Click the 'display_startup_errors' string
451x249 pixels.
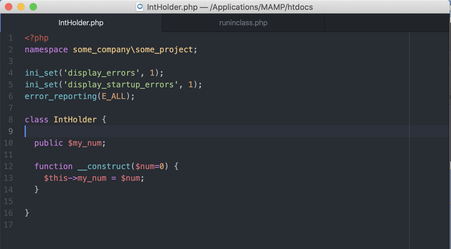click(121, 85)
